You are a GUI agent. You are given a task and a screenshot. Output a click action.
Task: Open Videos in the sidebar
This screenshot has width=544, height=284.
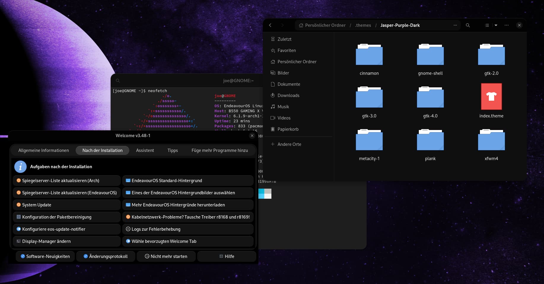298,118
